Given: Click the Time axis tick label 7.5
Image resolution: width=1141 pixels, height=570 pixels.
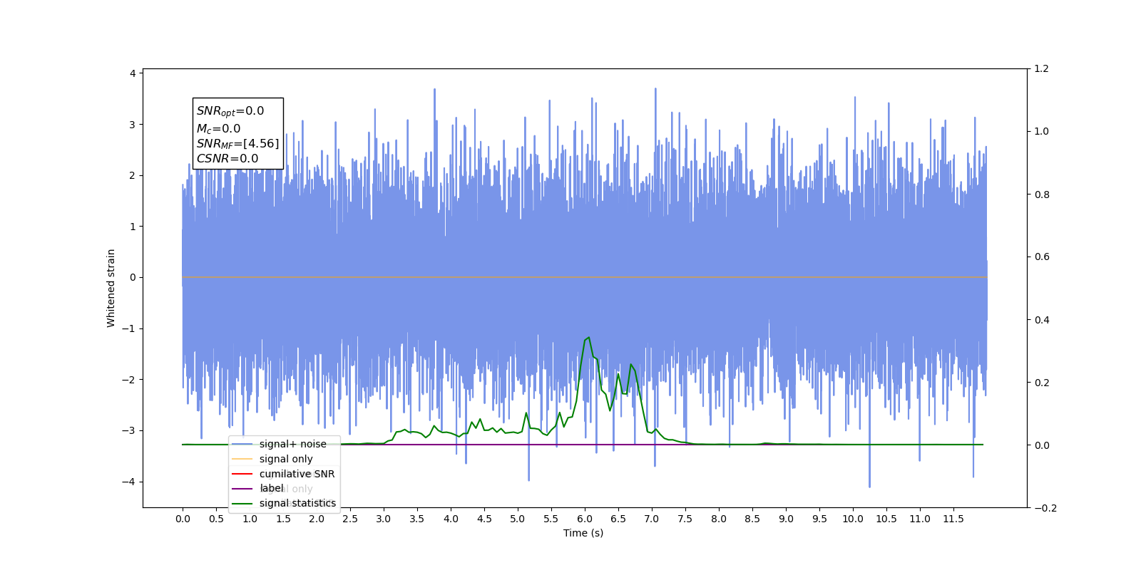Looking at the screenshot, I should pyautogui.click(x=685, y=519).
